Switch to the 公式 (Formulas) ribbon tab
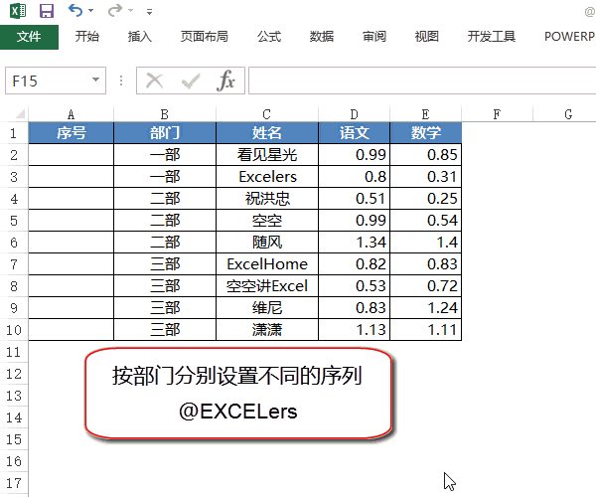The width and height of the screenshot is (596, 497). point(269,37)
